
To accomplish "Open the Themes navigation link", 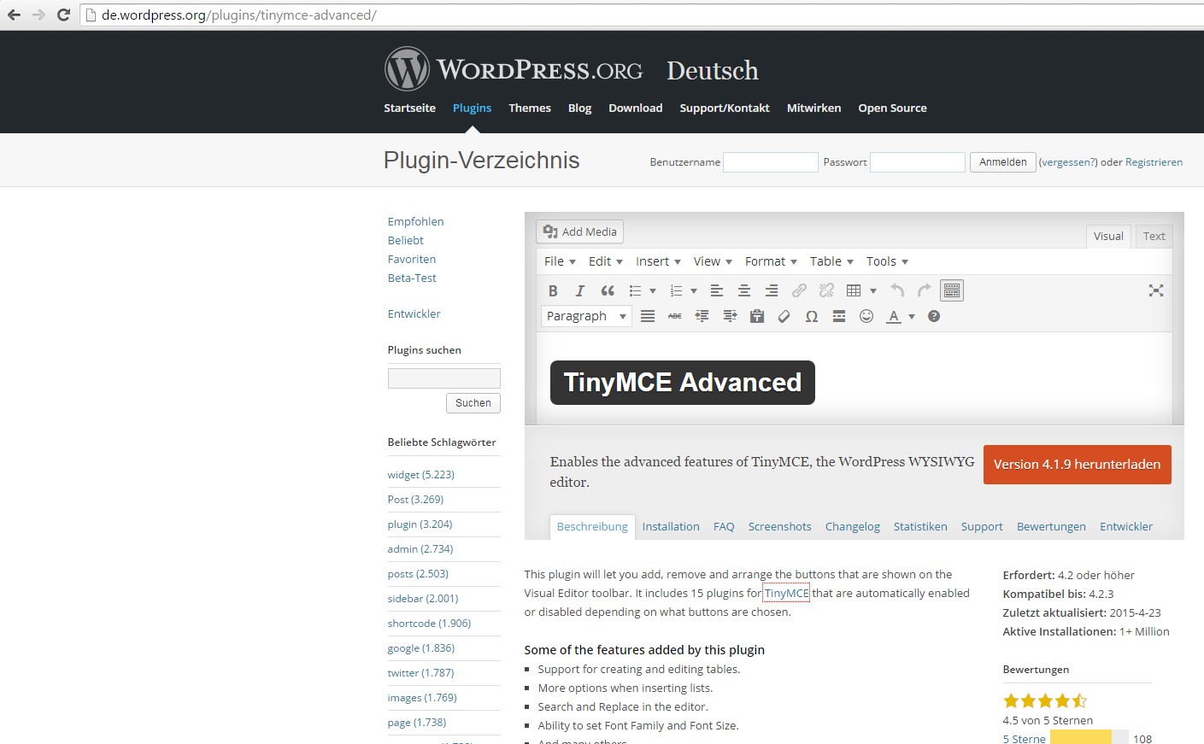I will click(530, 108).
